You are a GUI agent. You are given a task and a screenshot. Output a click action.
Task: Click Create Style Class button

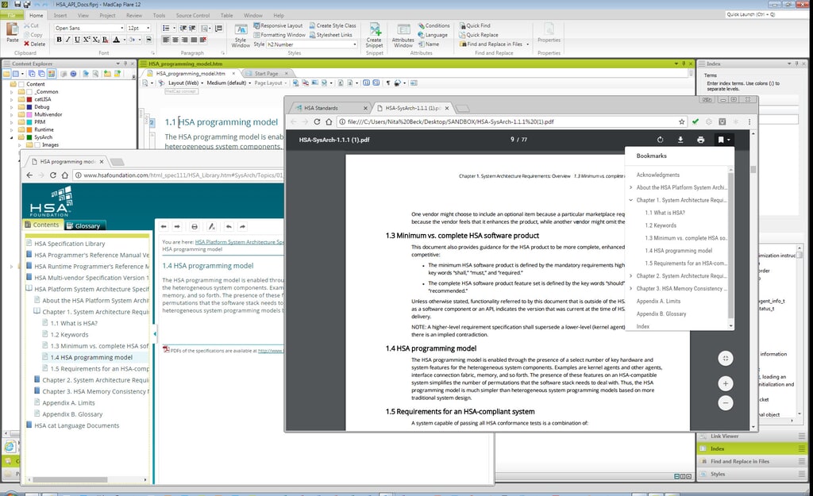click(x=333, y=25)
